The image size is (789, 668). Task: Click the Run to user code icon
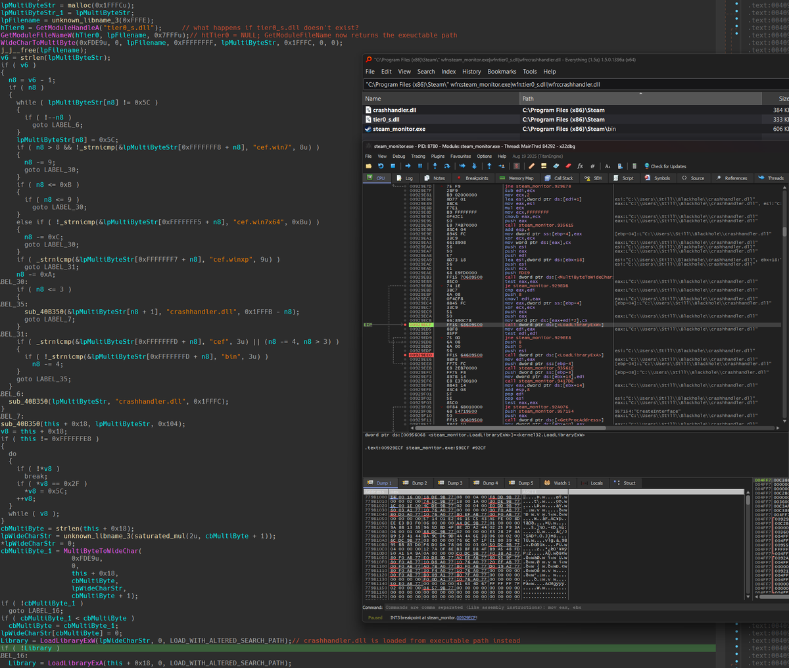pyautogui.click(x=501, y=166)
